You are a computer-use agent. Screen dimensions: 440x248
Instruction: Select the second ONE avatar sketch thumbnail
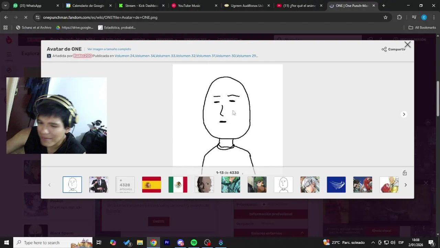coord(284,185)
